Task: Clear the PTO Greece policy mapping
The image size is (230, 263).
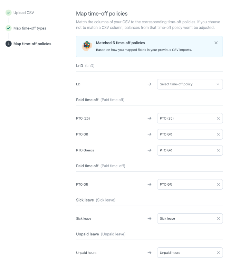Action: pos(218,150)
